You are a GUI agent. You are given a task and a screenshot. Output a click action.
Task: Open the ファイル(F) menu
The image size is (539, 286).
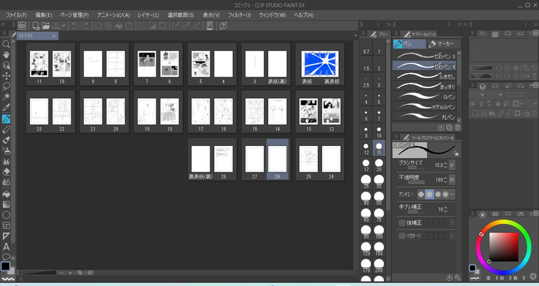(16, 15)
